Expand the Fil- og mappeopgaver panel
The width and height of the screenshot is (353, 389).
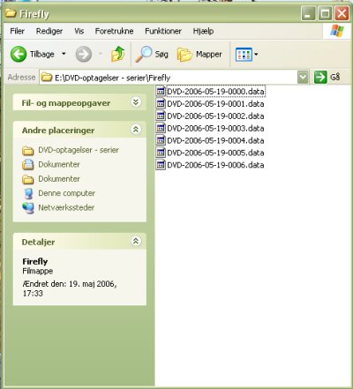point(136,102)
